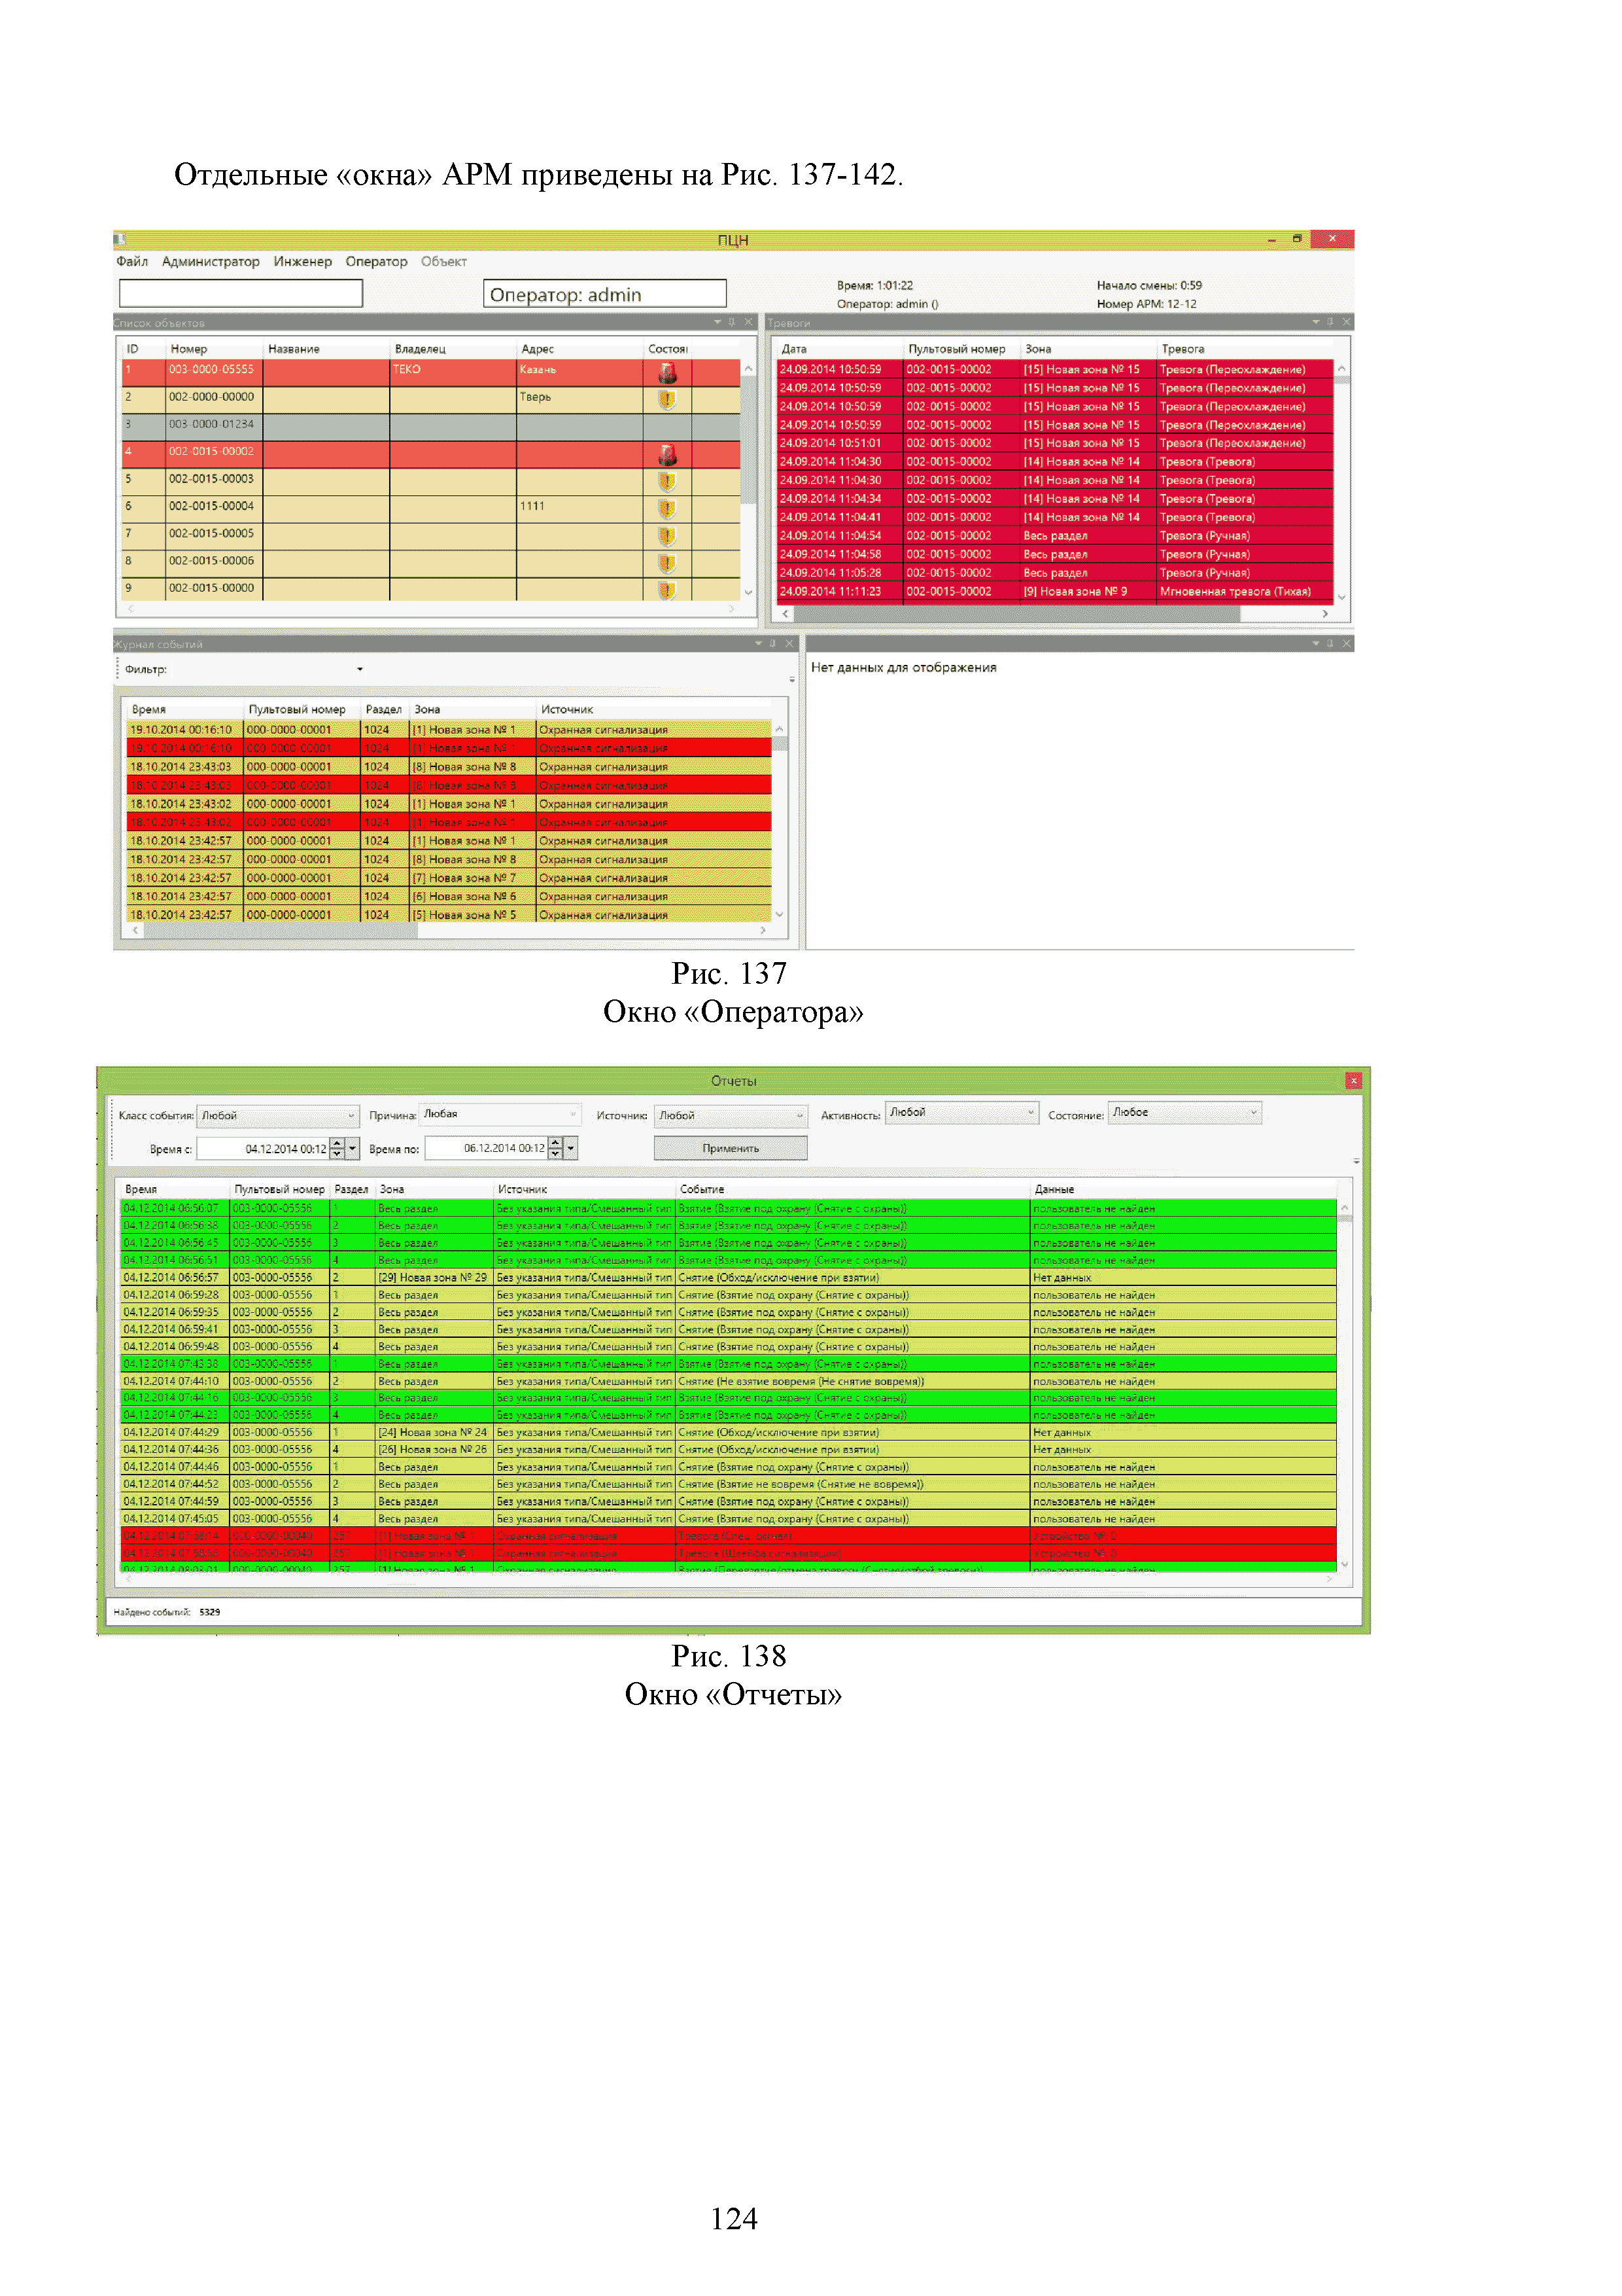The width and height of the screenshot is (1622, 2296).
Task: Select report row '[29] Новая зона № 29'
Action: pos(729,1277)
